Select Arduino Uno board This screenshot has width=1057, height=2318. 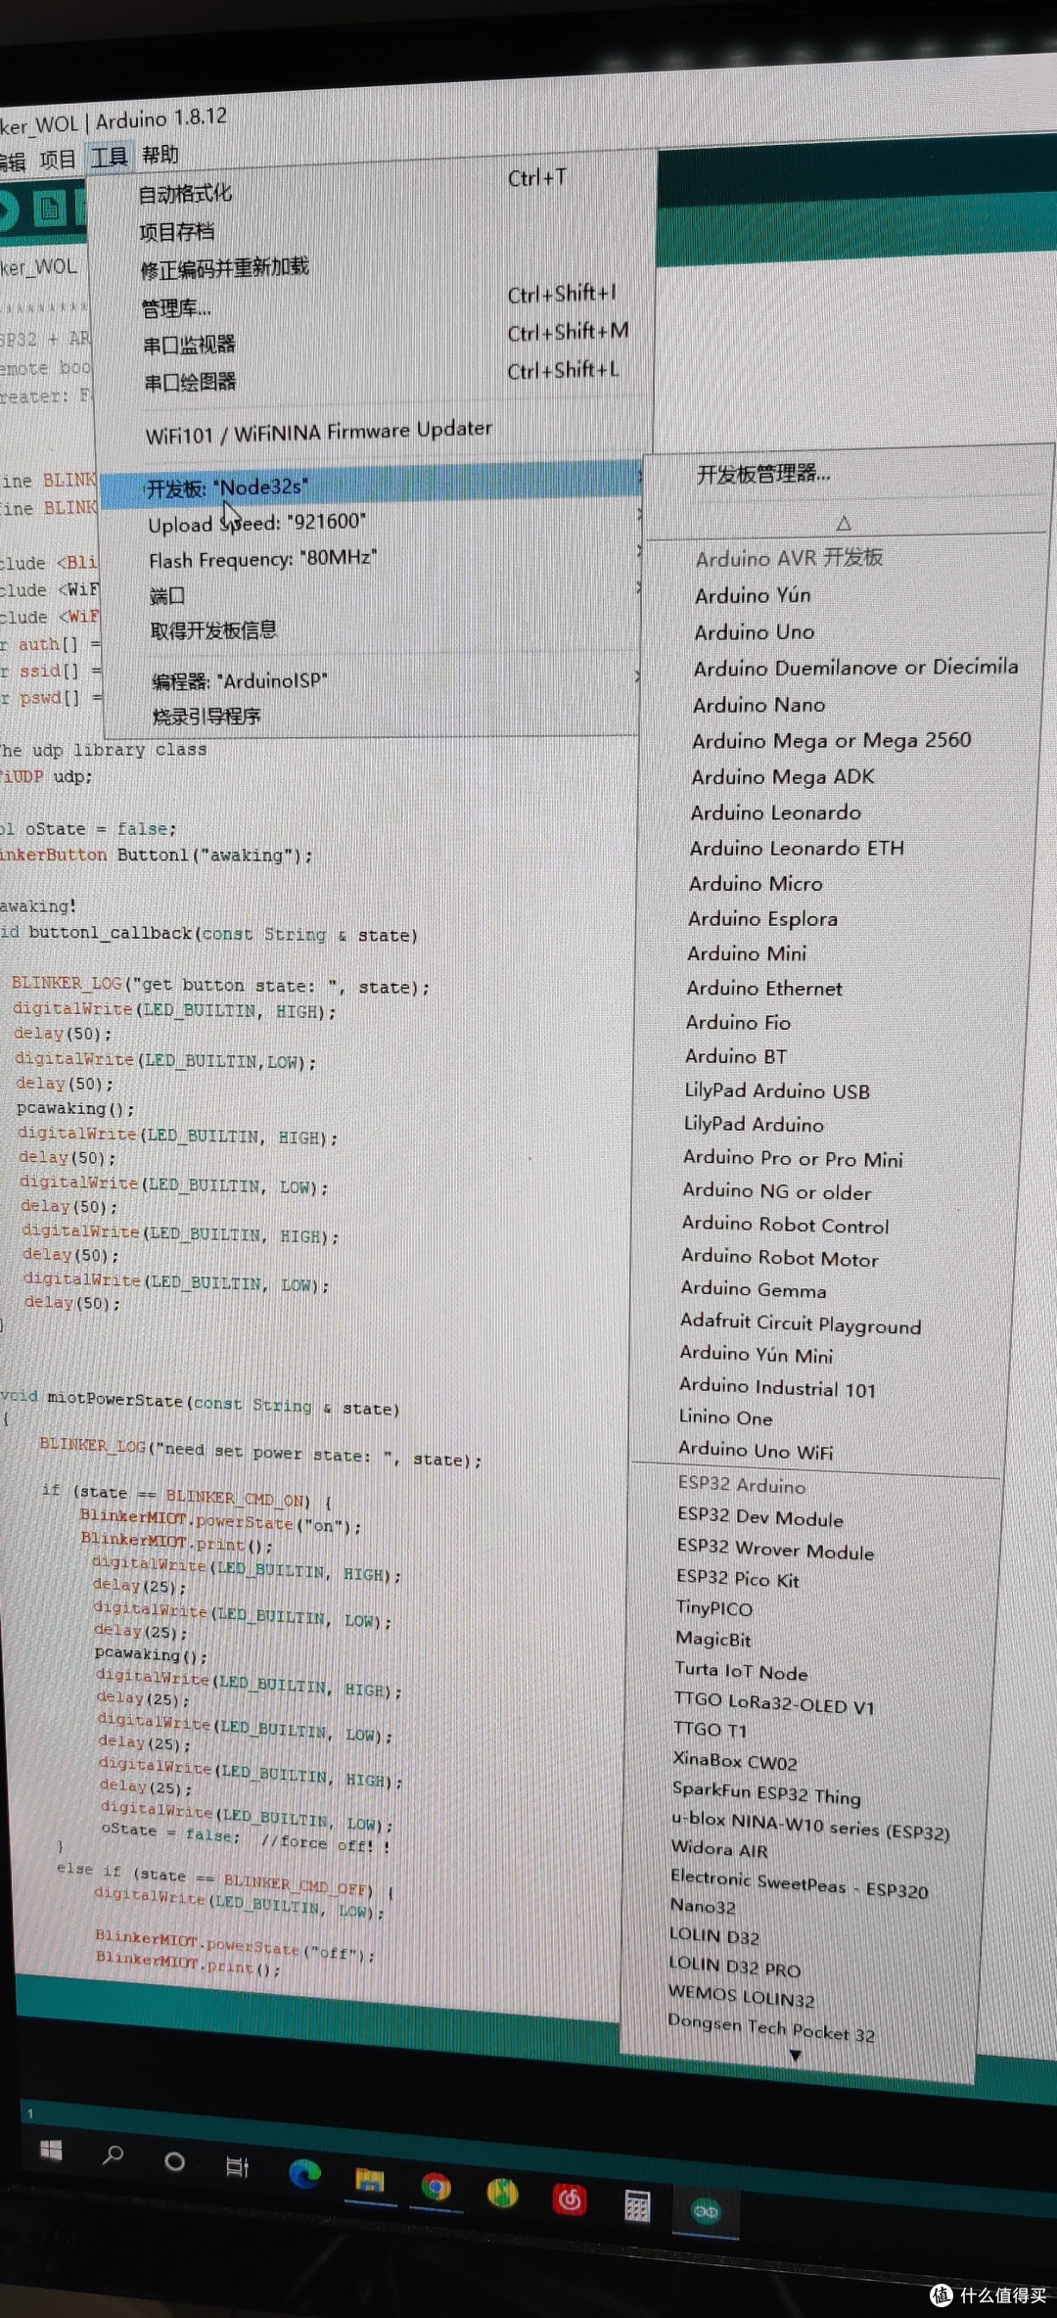(754, 632)
